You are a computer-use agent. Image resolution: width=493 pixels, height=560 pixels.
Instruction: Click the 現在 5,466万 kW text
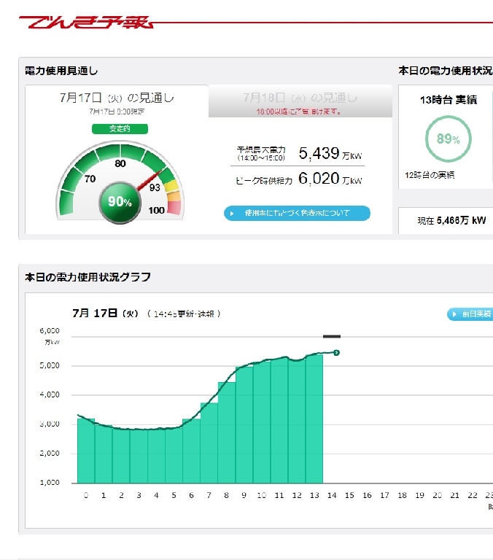(x=451, y=220)
